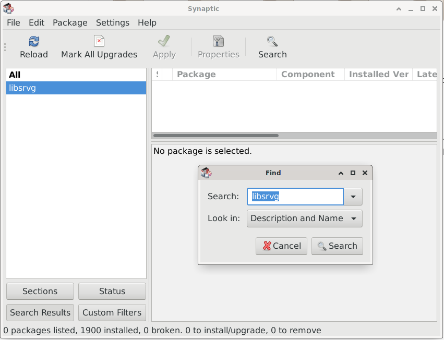Roll up the Synaptic main window
Screen dimensions: 444x340
(x=399, y=9)
